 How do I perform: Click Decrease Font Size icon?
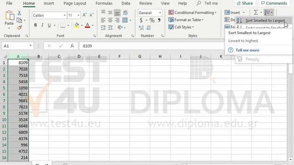[91, 15]
